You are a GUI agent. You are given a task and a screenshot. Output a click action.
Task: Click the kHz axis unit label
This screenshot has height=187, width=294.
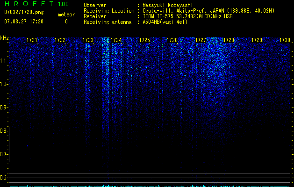4,38
